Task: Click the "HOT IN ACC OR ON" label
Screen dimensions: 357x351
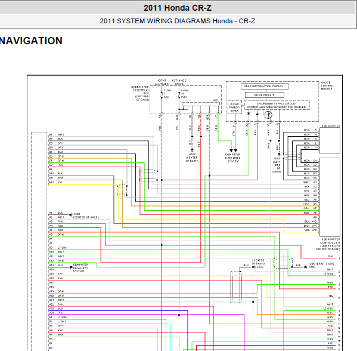Action: click(179, 82)
